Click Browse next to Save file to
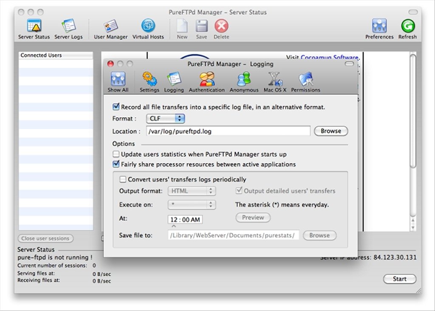The height and width of the screenshot is (311, 435). point(319,235)
